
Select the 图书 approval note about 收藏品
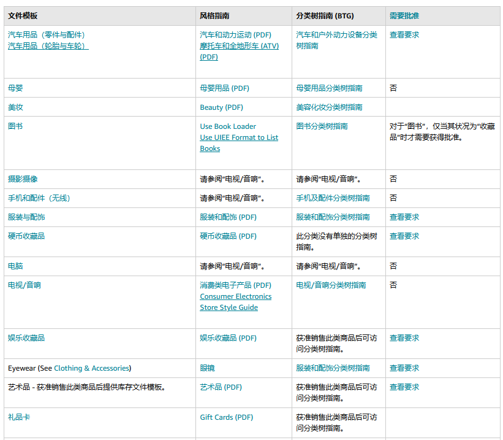[x=442, y=132]
